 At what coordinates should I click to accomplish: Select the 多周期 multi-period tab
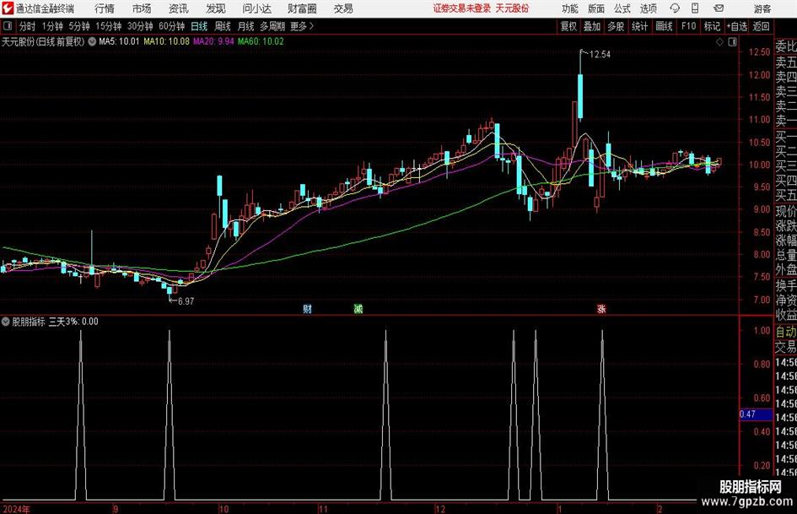click(x=272, y=26)
